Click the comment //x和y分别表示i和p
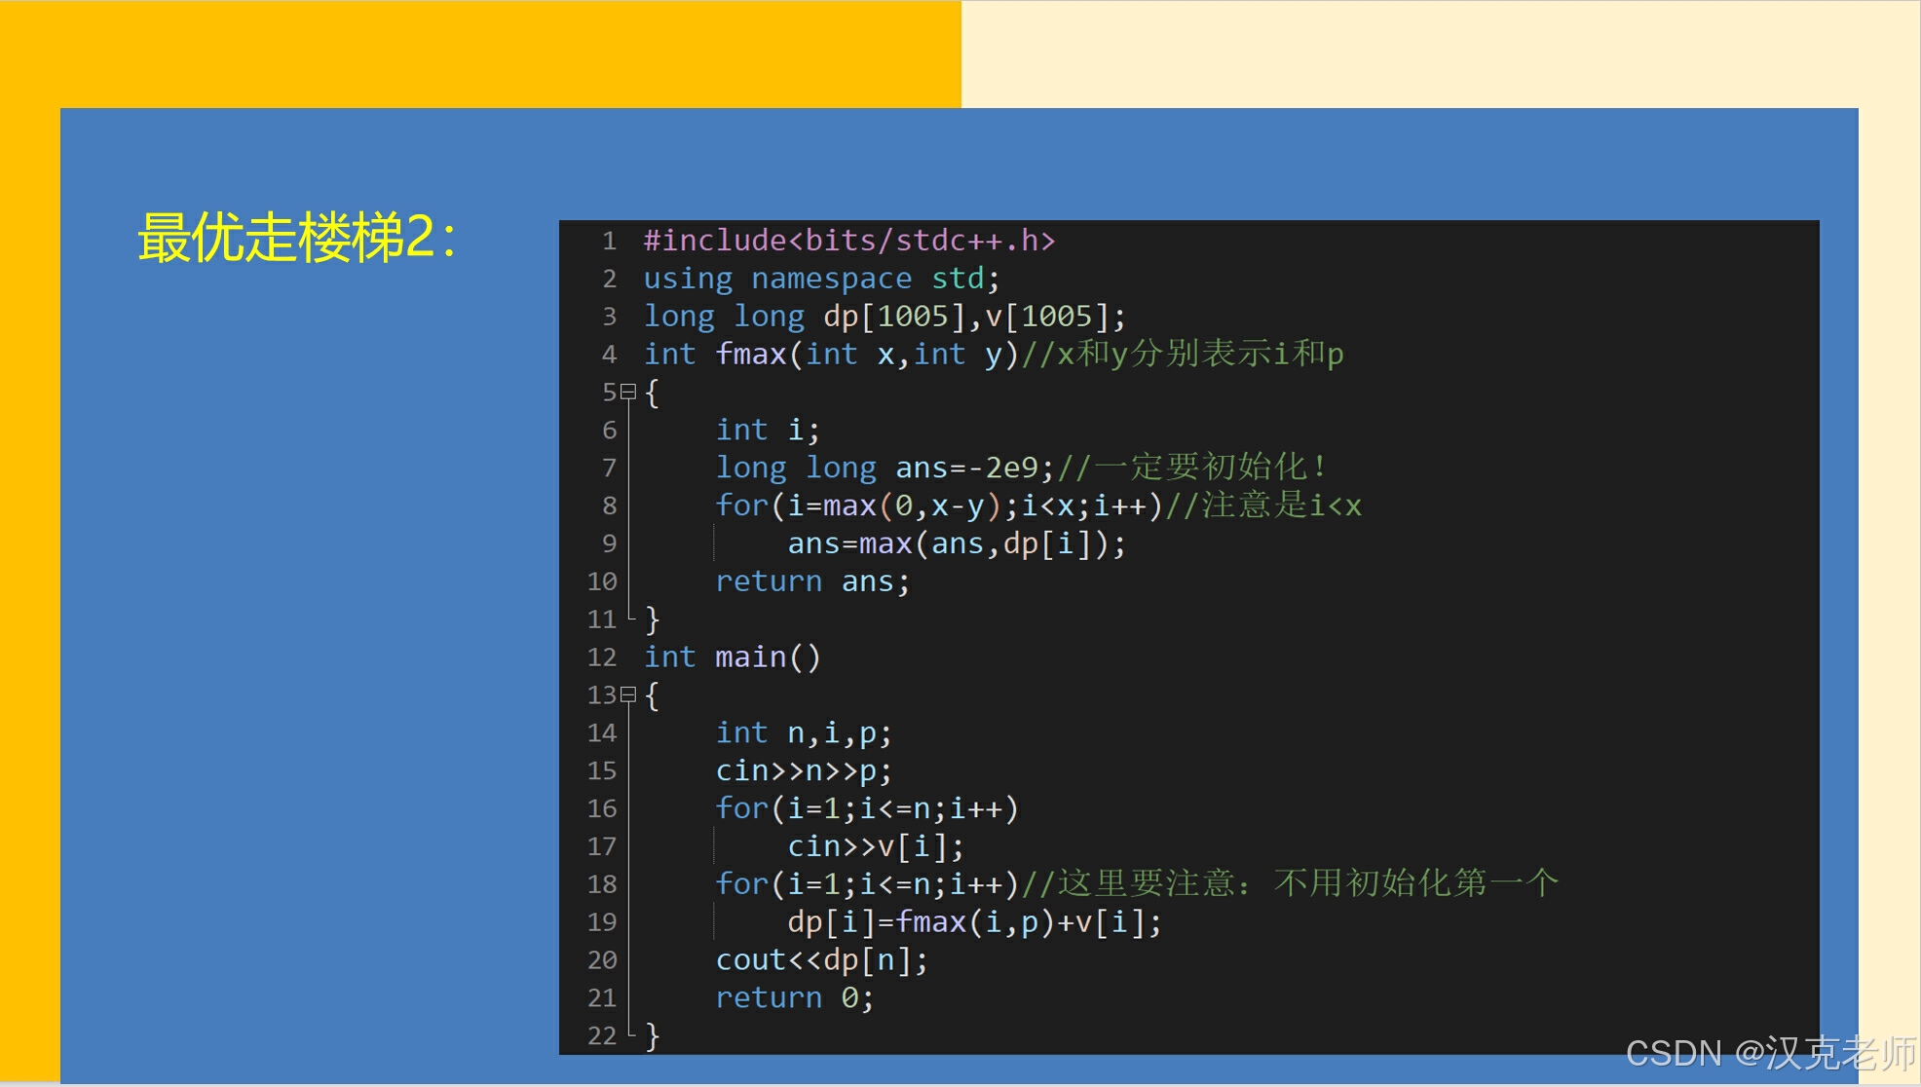 1183,355
